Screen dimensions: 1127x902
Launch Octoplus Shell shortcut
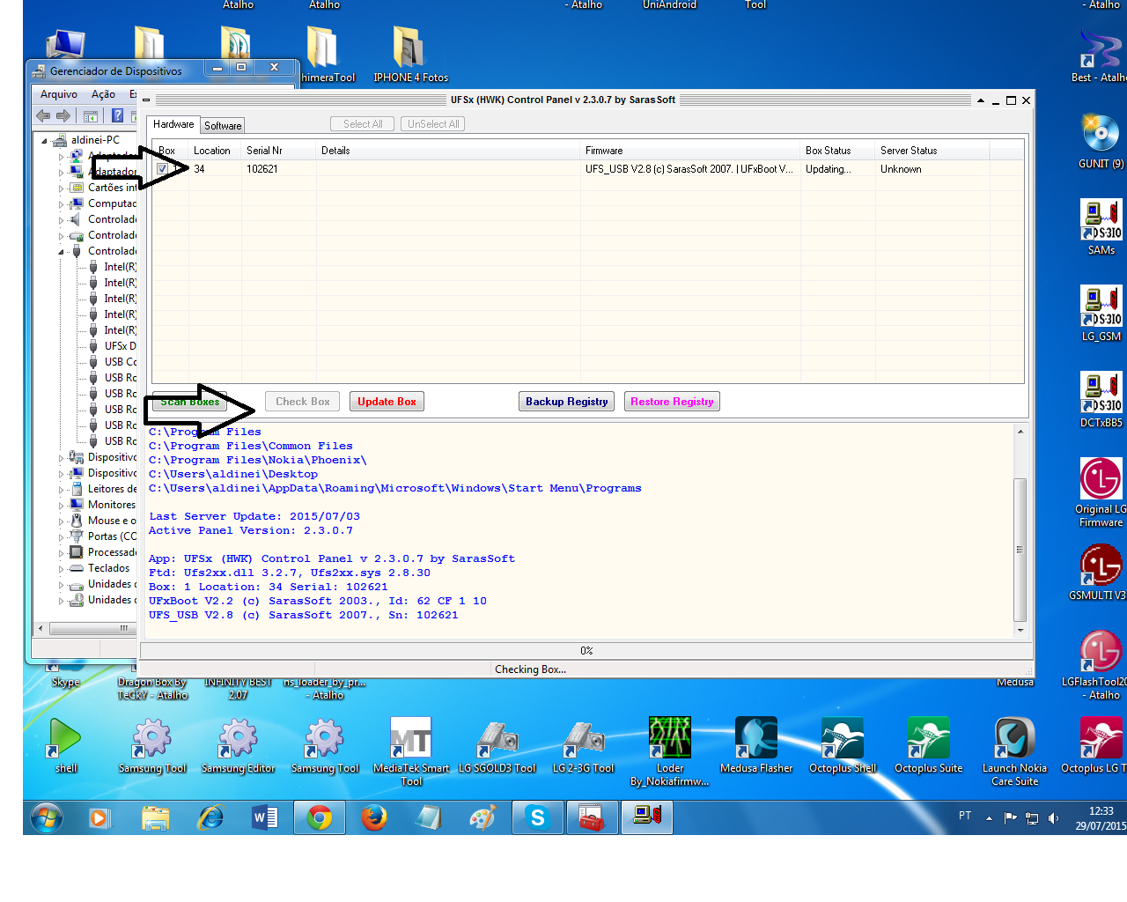coord(843,744)
